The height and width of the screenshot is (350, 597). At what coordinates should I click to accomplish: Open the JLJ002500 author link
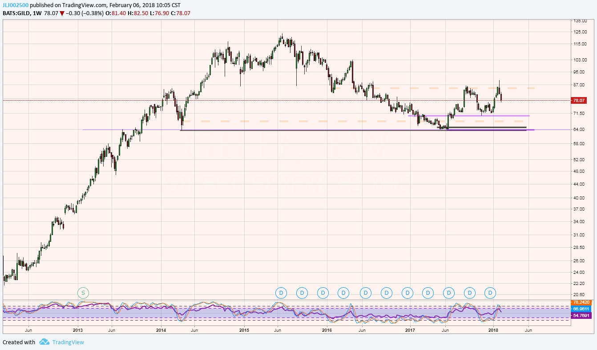[x=15, y=5]
